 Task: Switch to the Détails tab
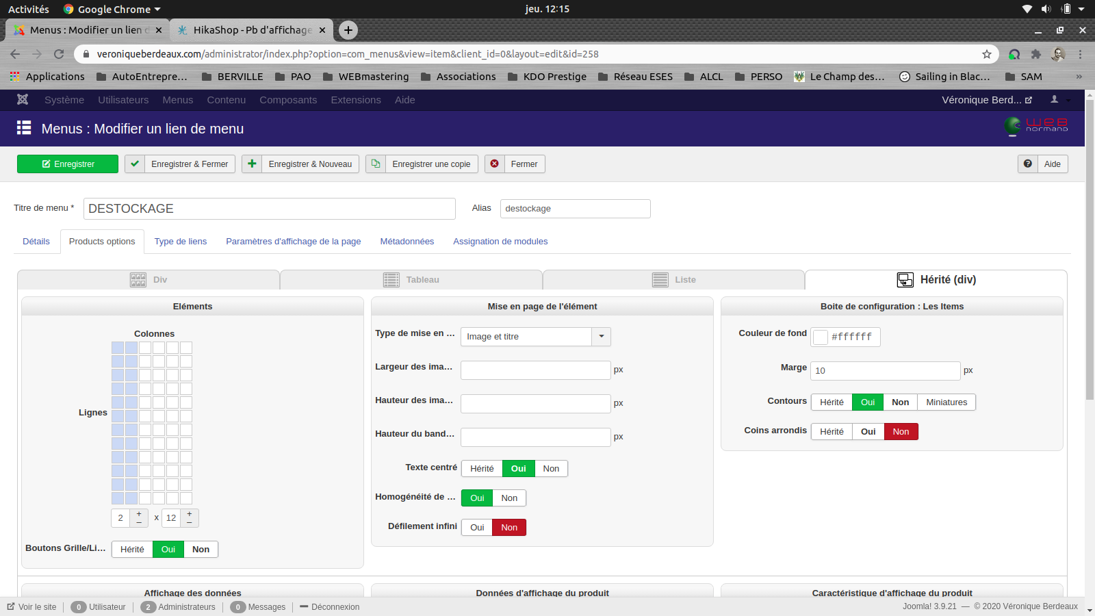coord(36,242)
